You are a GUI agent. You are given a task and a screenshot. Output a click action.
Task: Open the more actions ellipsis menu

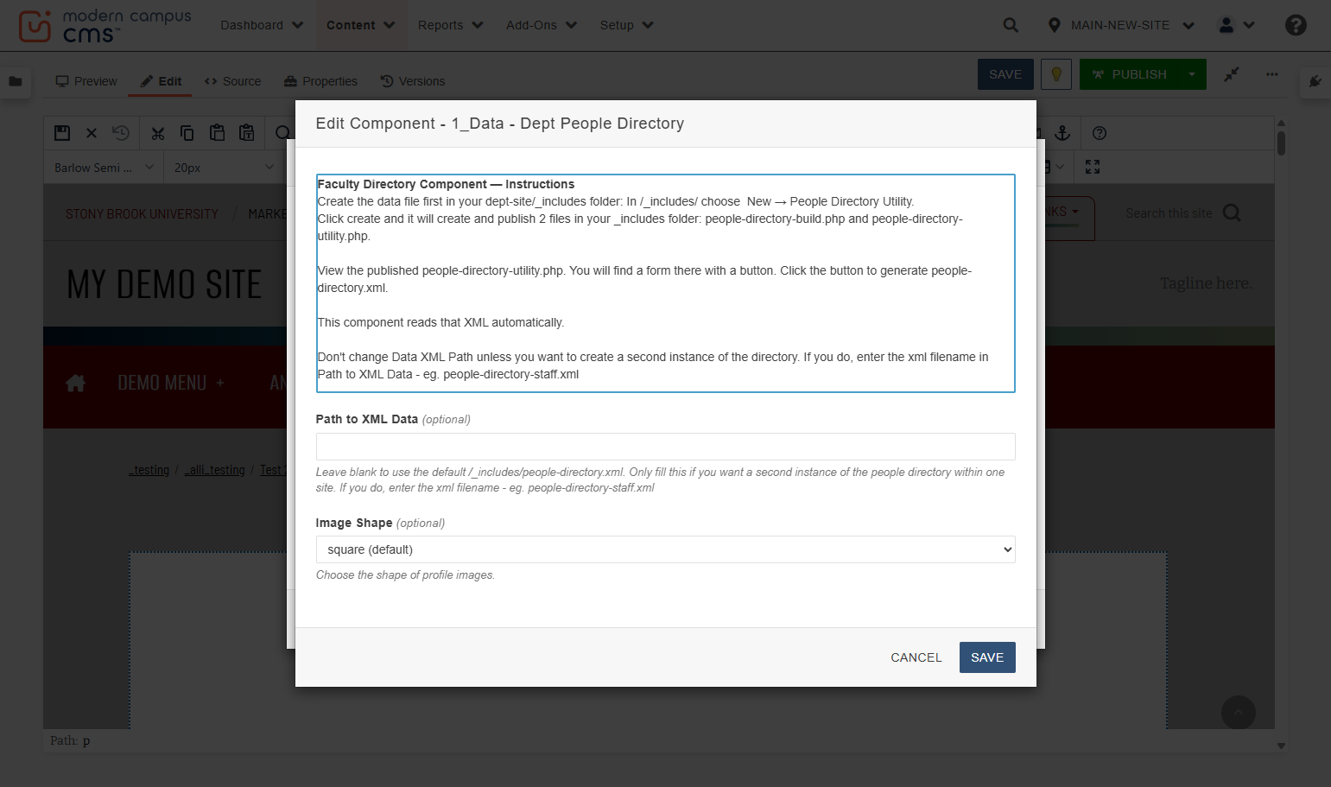[x=1272, y=74]
